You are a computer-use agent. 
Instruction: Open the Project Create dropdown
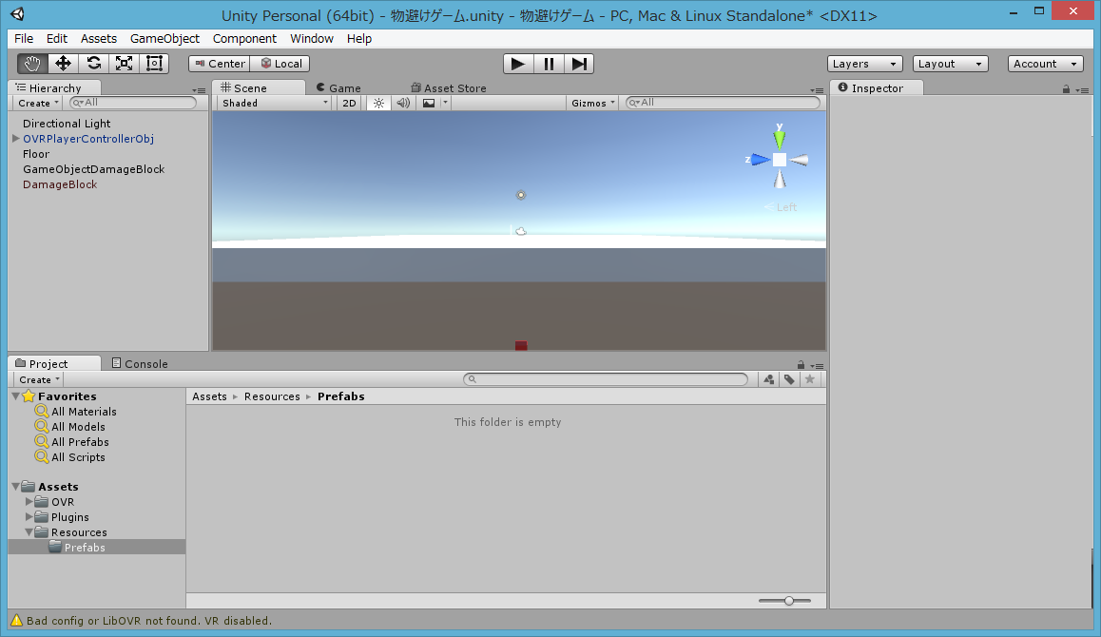[39, 380]
